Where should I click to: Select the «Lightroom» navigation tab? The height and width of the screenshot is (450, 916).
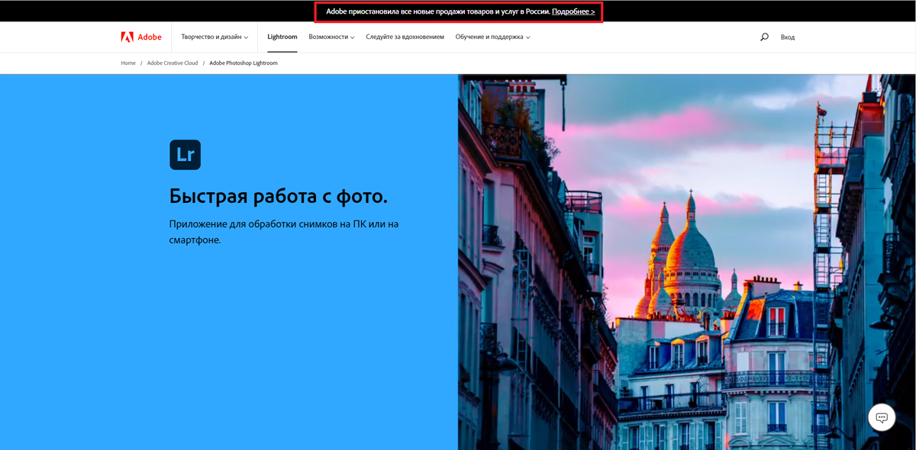point(282,36)
